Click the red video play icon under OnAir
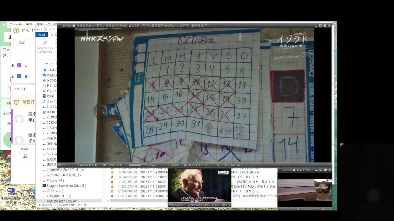The image size is (394, 221). pos(25,156)
